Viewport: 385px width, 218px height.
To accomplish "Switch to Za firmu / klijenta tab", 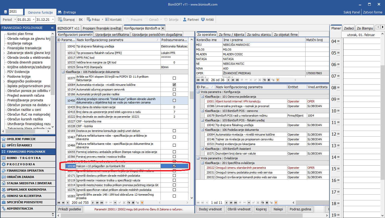I will 231,34.
